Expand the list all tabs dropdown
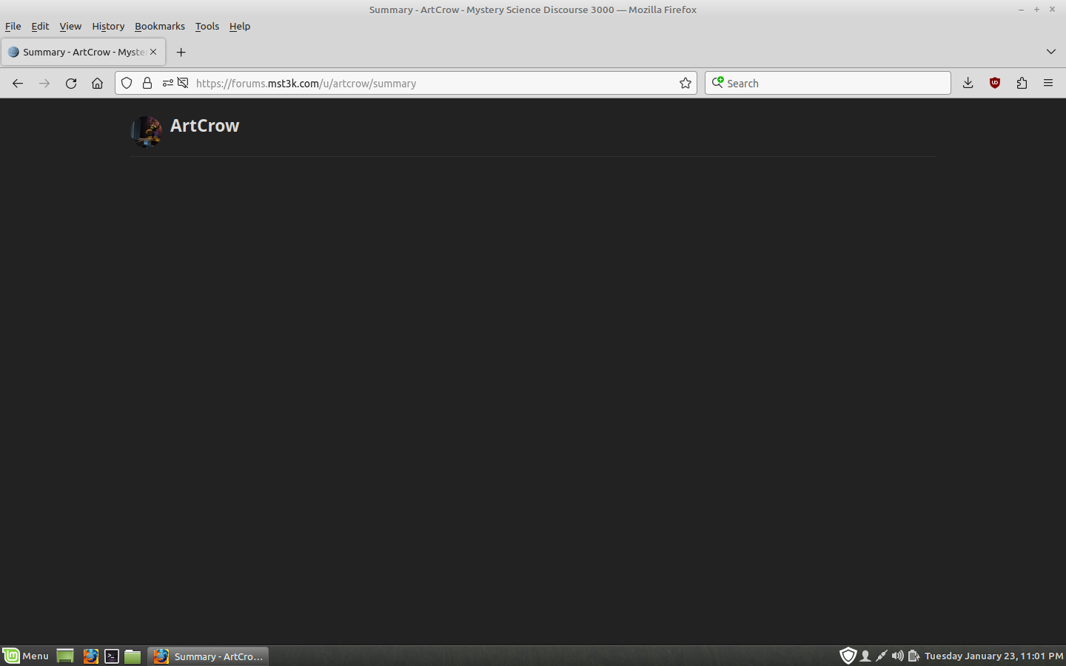 [1050, 52]
